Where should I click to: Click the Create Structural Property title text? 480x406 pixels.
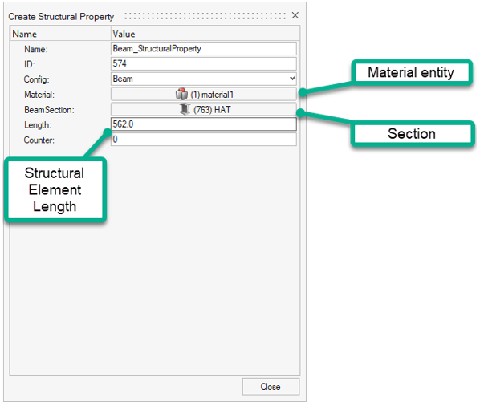click(61, 17)
